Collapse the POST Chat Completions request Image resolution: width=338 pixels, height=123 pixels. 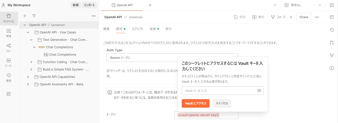click(34, 47)
